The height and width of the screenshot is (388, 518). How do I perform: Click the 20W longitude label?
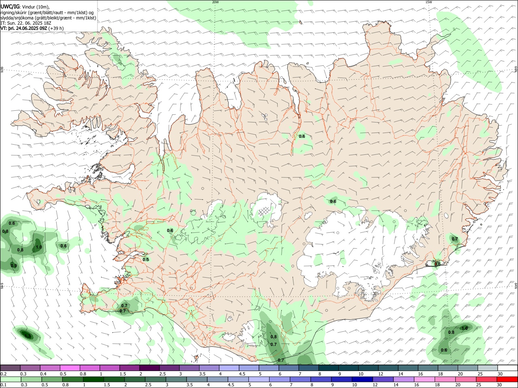pyautogui.click(x=215, y=2)
